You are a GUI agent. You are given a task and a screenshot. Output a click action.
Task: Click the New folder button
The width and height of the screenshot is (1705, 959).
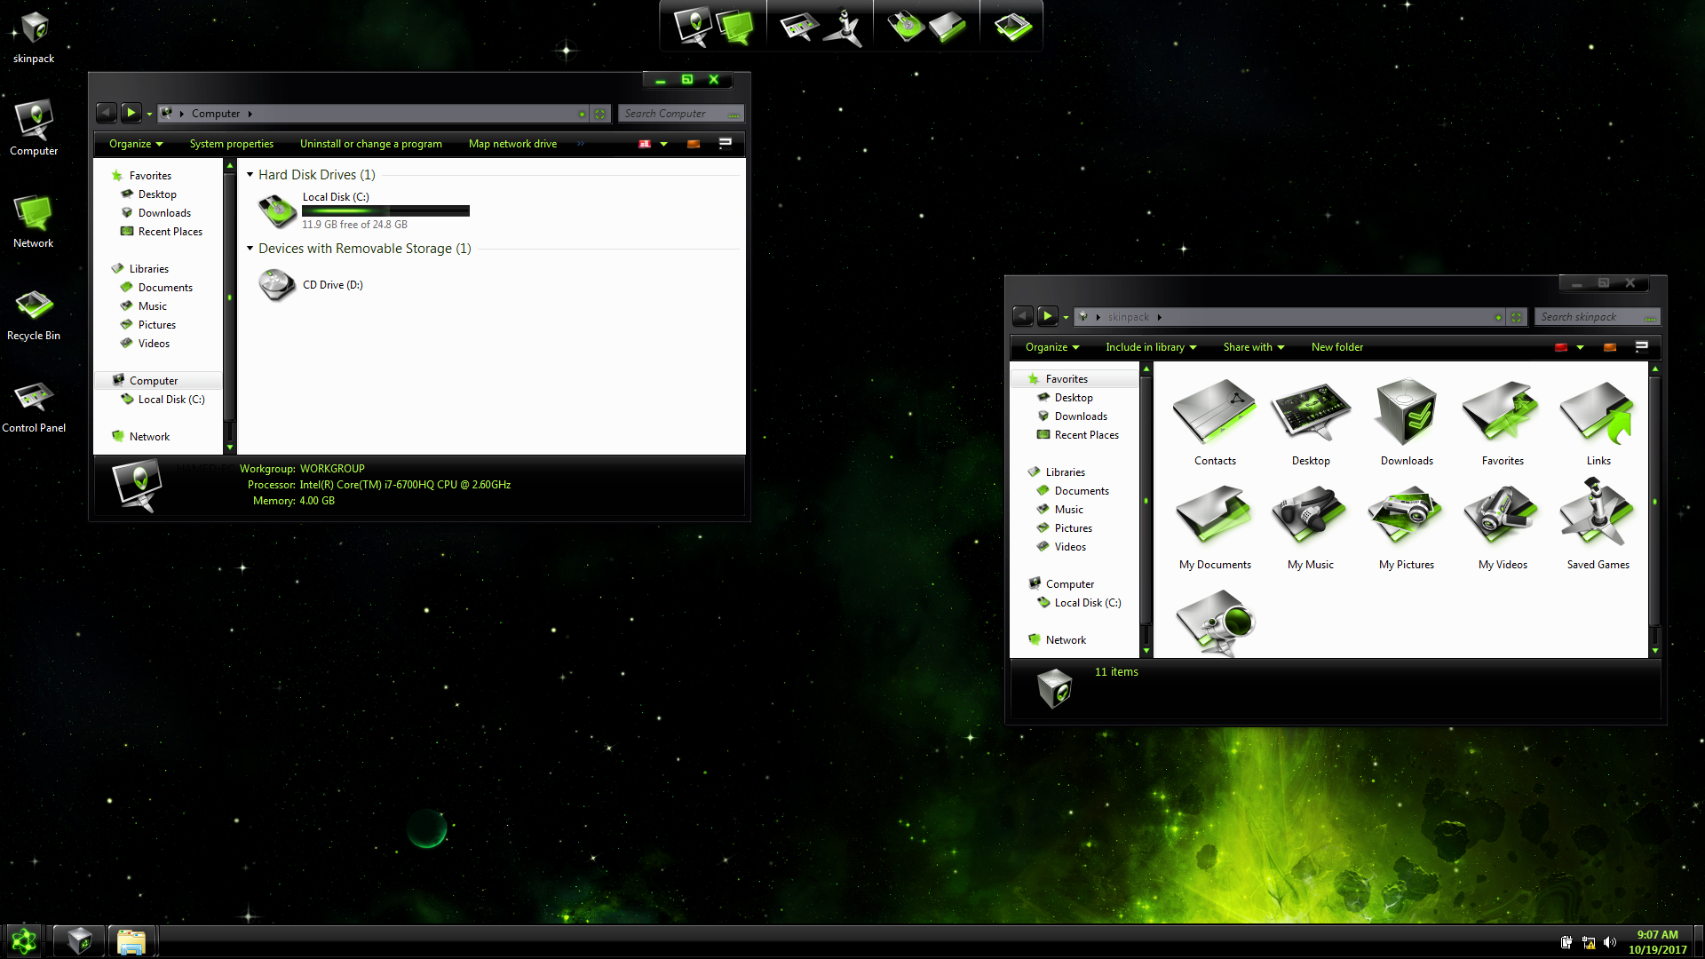(x=1336, y=347)
